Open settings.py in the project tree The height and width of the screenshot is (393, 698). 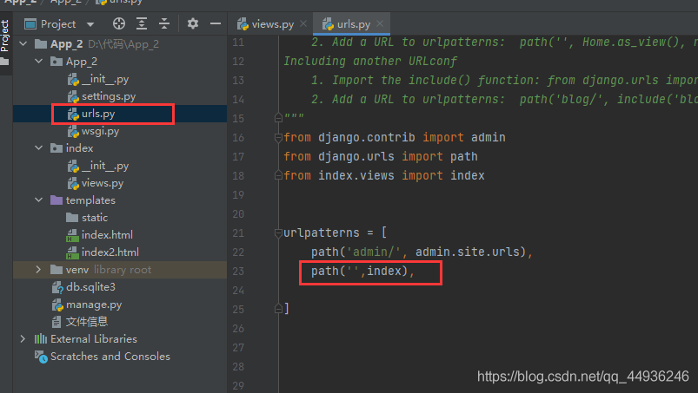[x=109, y=96]
